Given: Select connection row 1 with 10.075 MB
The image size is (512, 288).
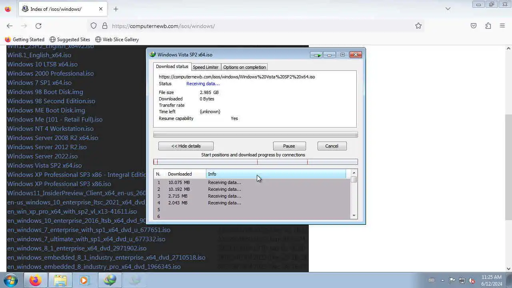Looking at the screenshot, I should [252, 182].
